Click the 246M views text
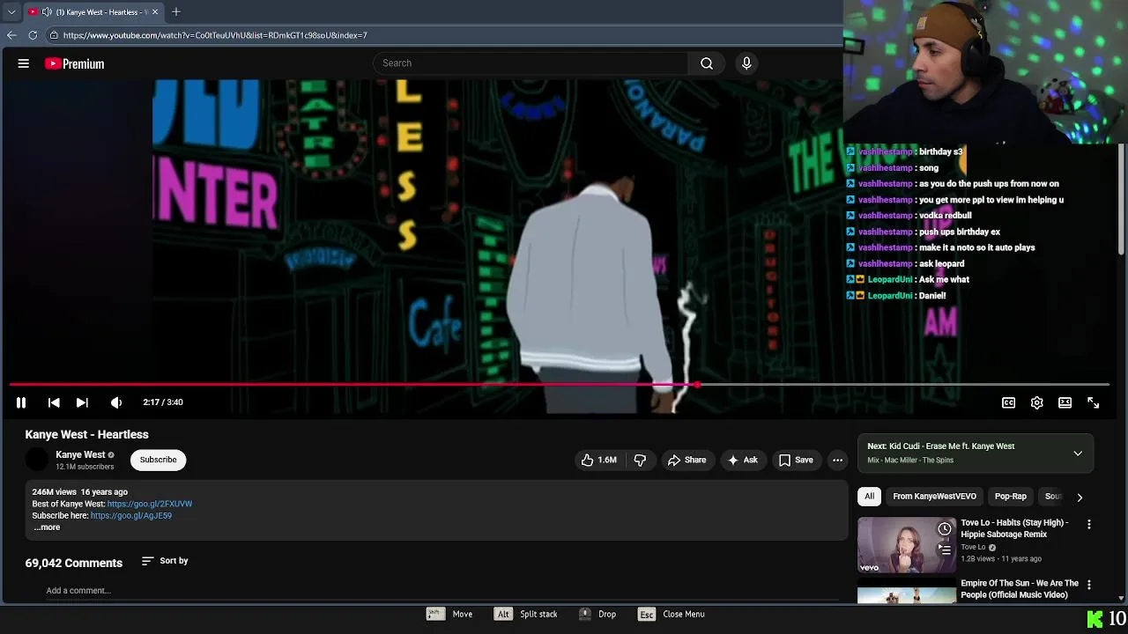The width and height of the screenshot is (1128, 634). 55,492
